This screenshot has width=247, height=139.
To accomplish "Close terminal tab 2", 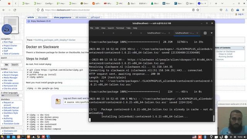I will pyautogui.click(x=141, y=33).
